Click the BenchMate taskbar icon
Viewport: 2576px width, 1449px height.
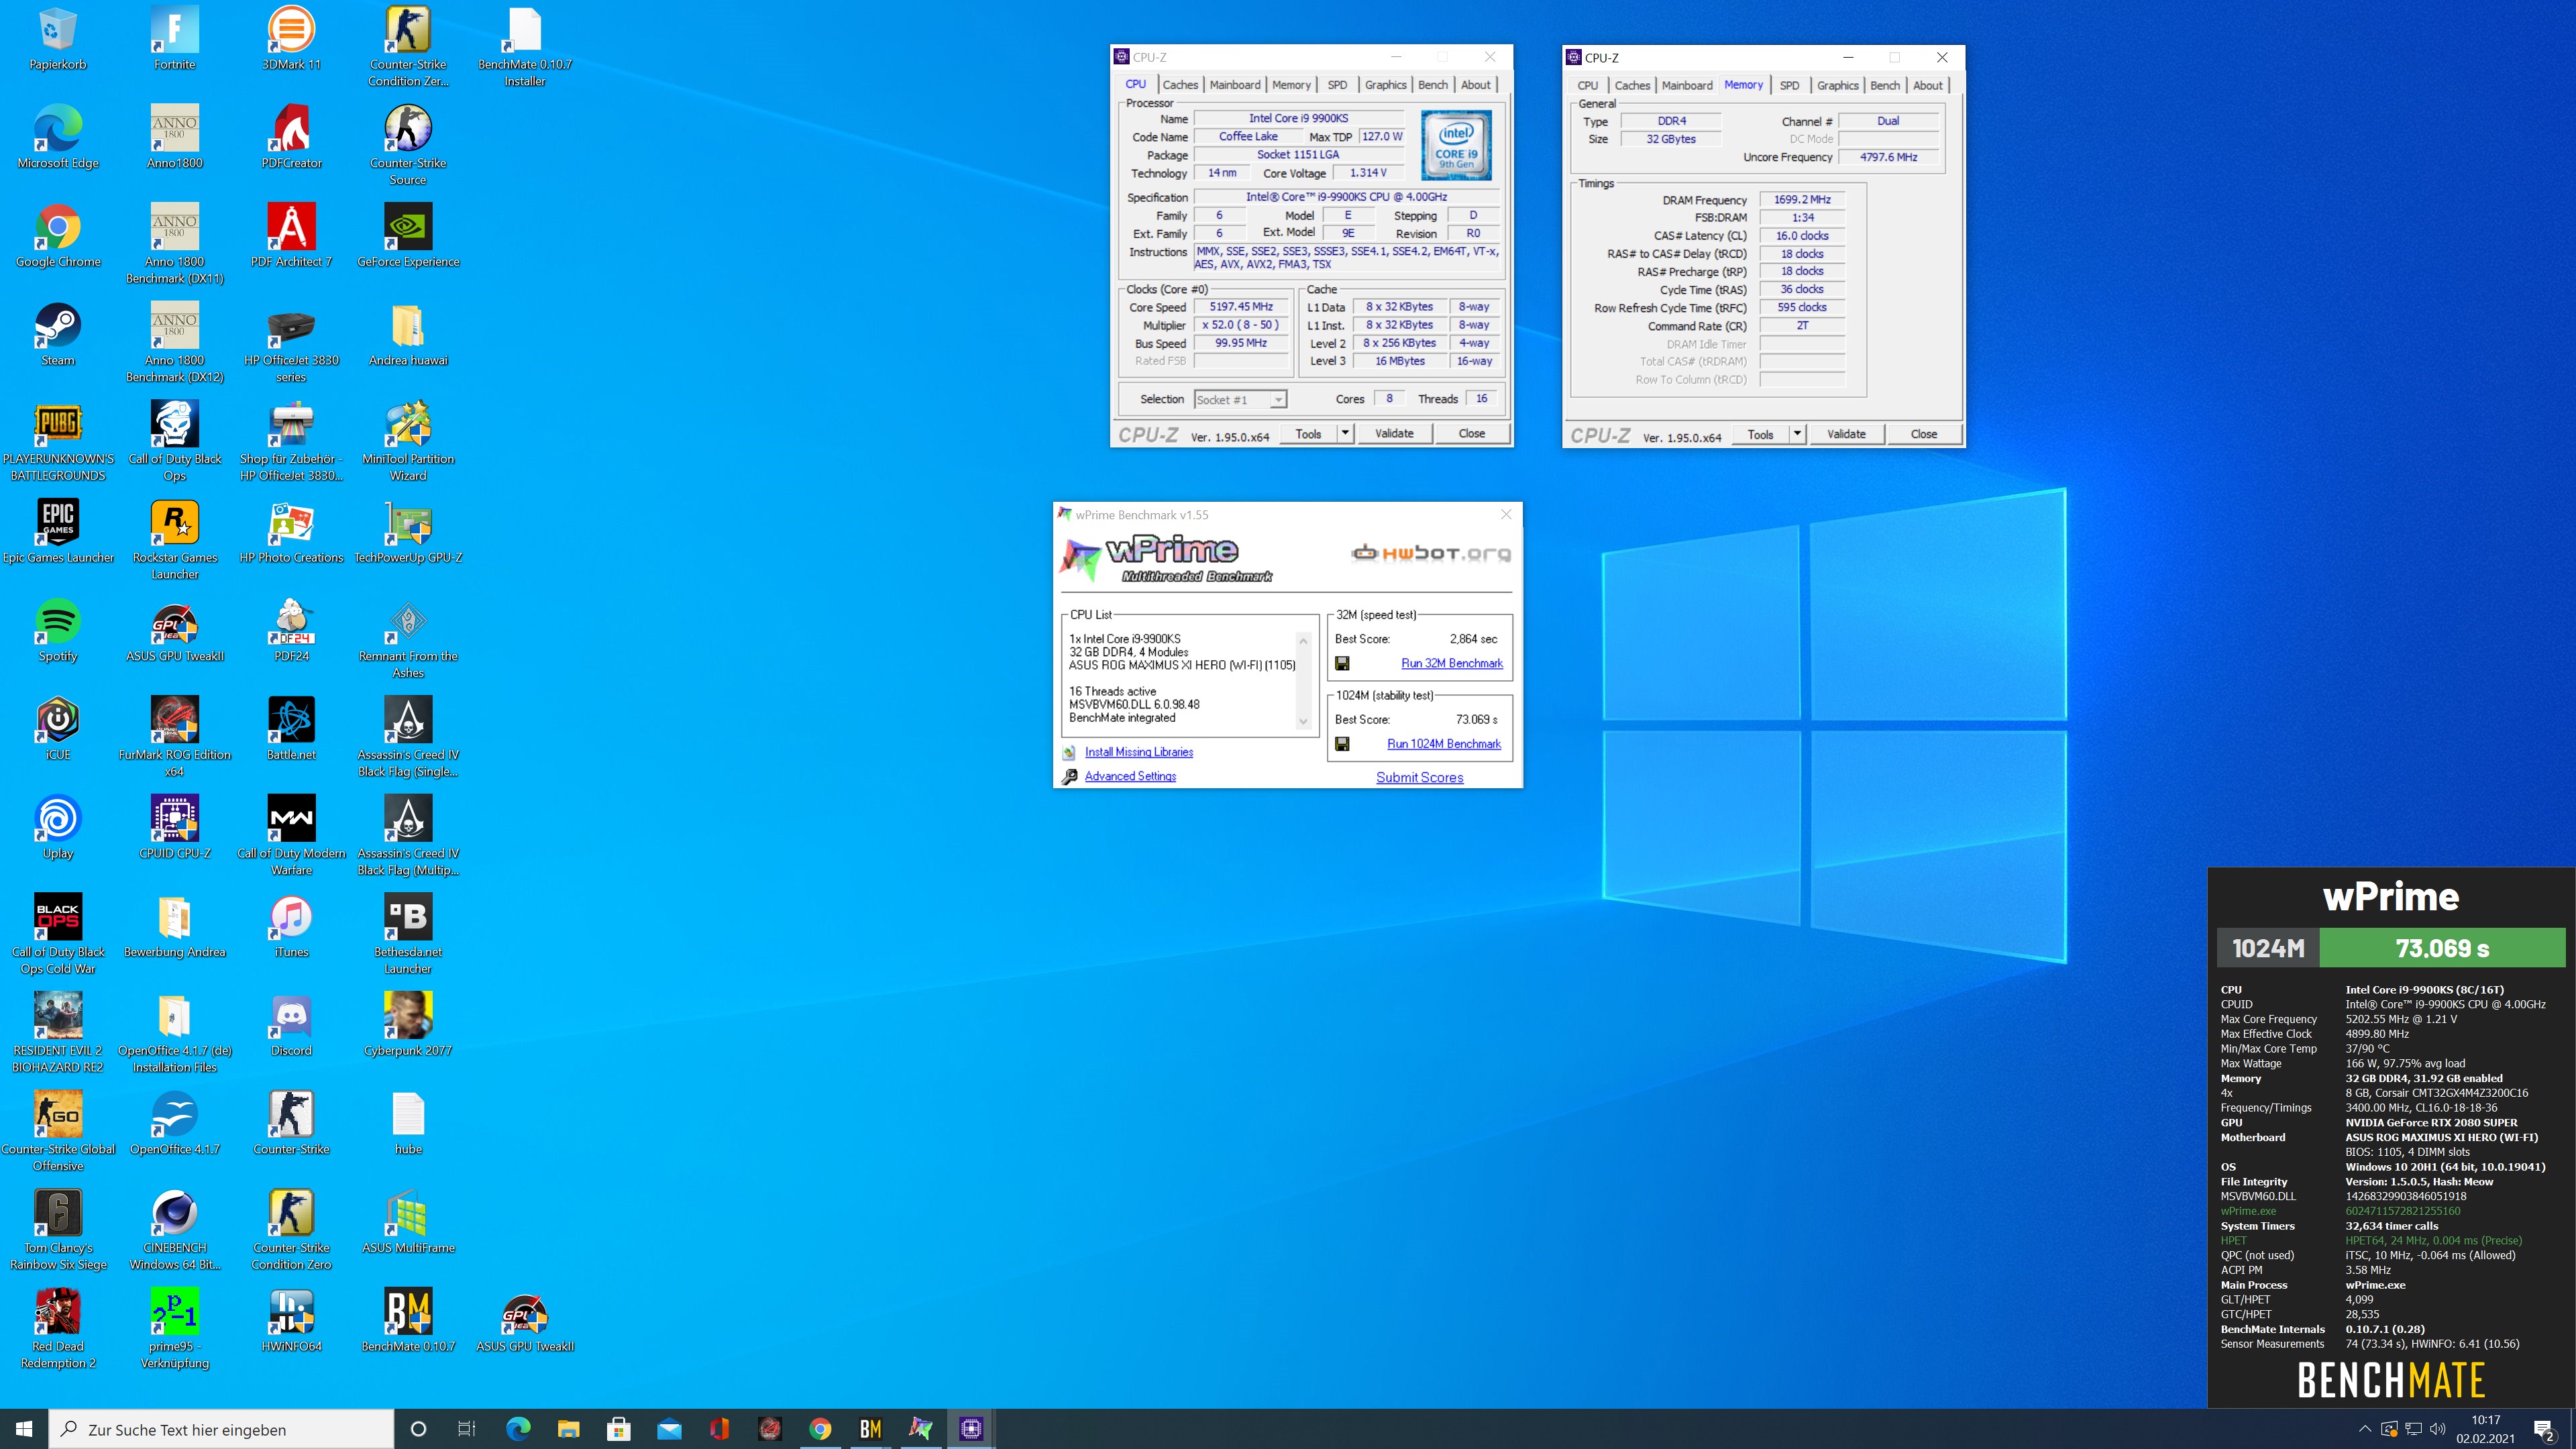pyautogui.click(x=870, y=1429)
